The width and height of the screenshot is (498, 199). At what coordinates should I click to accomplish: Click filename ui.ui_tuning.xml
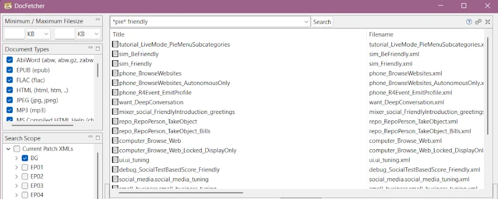point(390,160)
